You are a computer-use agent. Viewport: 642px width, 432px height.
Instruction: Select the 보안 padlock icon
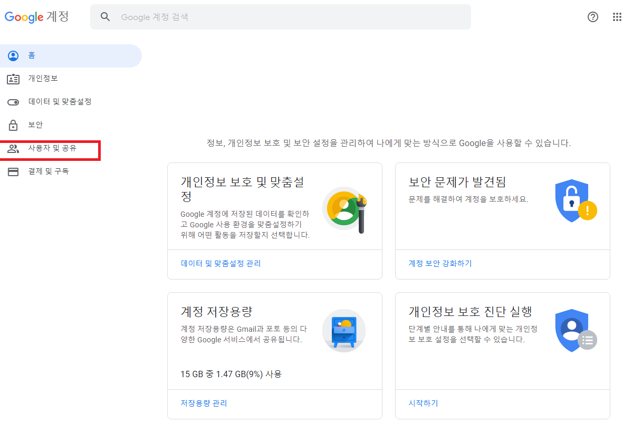click(x=13, y=125)
